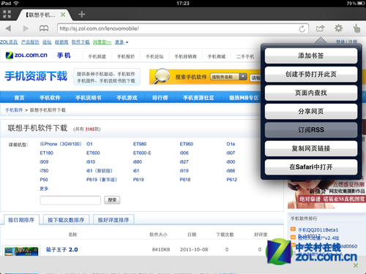Open the 手机频道 header link
The image size is (366, 274).
(x=97, y=56)
